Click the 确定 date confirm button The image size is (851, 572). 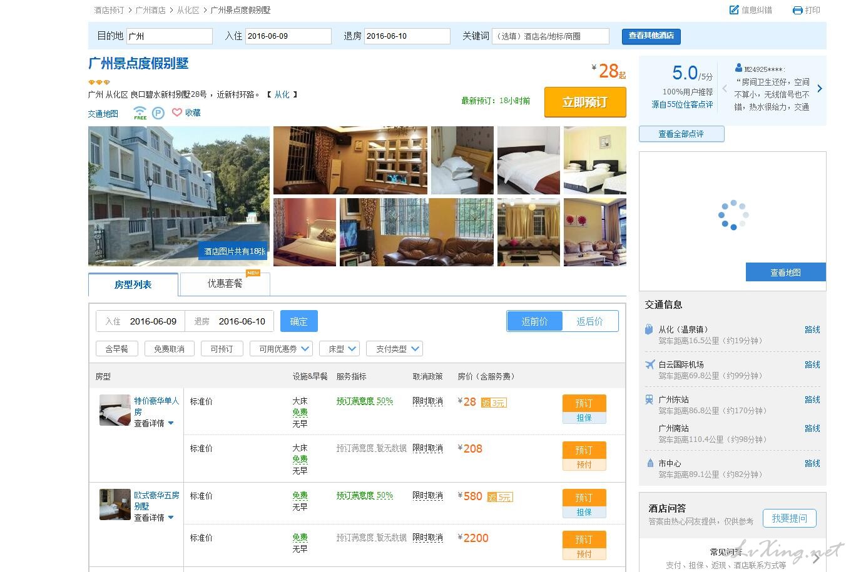click(x=298, y=321)
